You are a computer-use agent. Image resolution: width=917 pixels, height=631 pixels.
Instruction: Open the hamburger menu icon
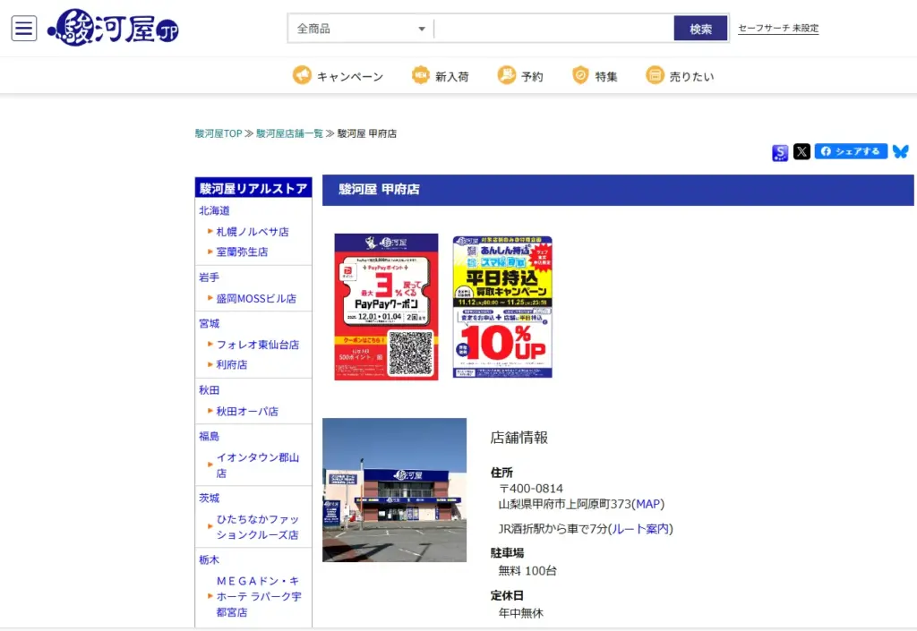tap(24, 29)
